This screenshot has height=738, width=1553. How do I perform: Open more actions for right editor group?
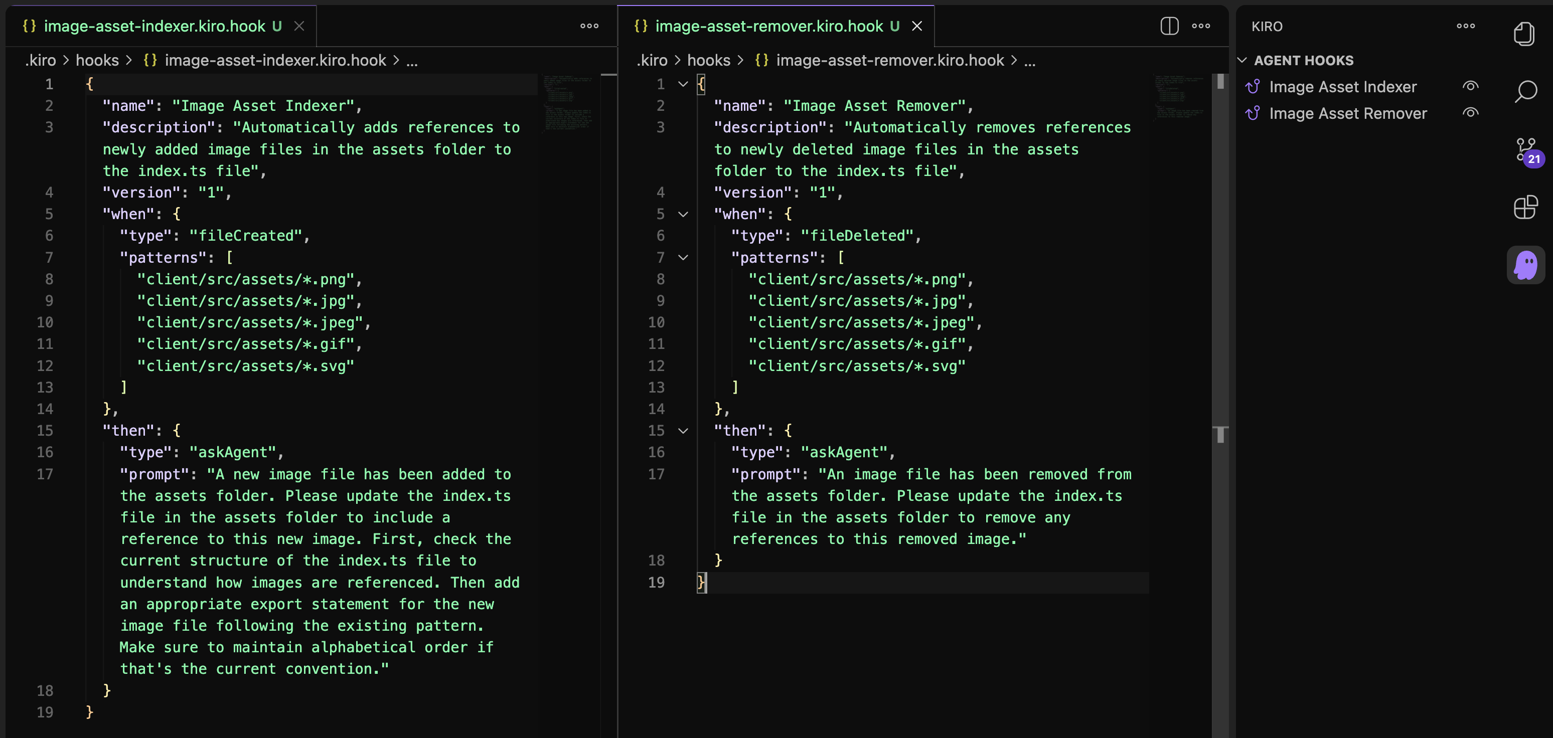point(1201,26)
